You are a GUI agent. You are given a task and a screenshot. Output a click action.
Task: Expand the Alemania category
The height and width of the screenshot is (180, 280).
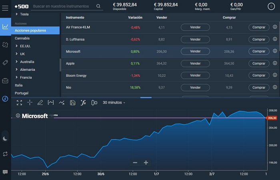point(16,70)
